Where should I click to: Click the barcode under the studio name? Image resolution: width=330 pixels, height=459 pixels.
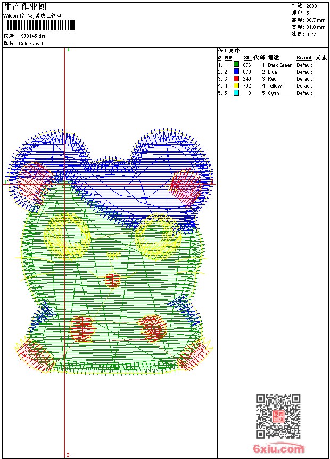tap(39, 25)
